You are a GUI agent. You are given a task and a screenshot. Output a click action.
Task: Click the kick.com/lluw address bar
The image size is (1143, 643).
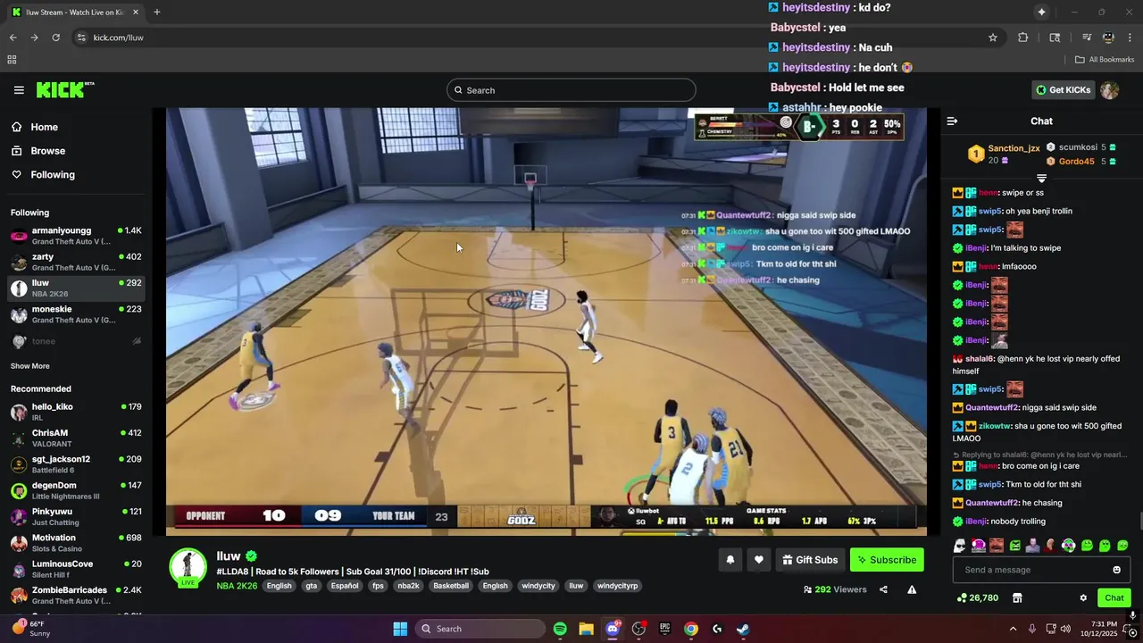coord(527,38)
